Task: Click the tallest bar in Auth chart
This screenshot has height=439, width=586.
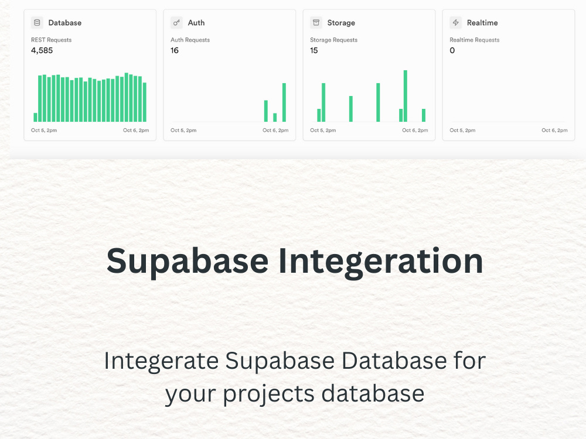Action: click(284, 102)
